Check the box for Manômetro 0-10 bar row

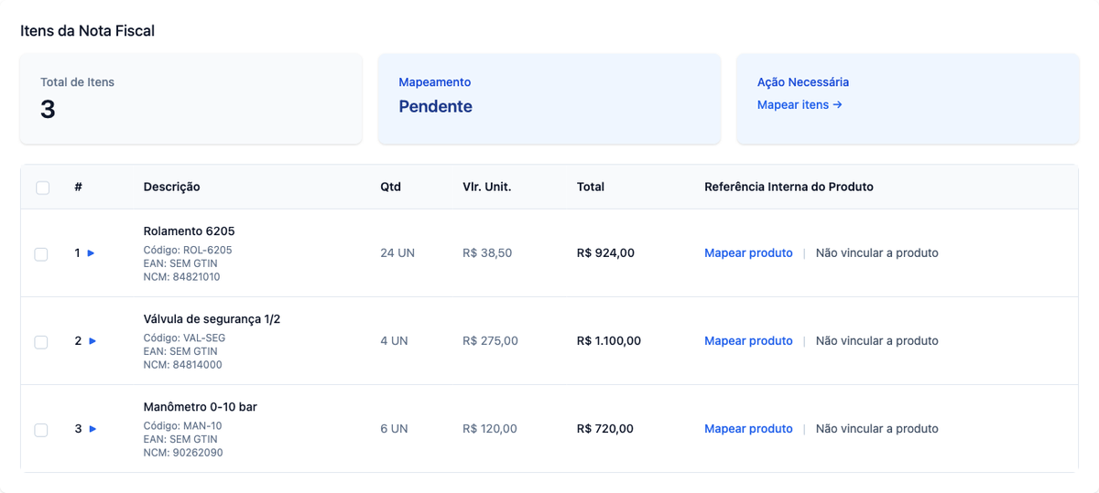point(41,429)
